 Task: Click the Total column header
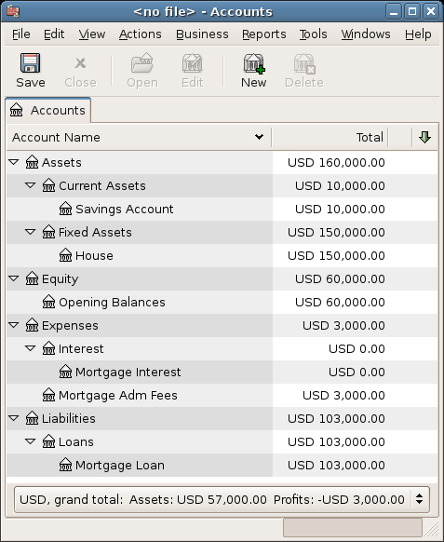coord(330,137)
